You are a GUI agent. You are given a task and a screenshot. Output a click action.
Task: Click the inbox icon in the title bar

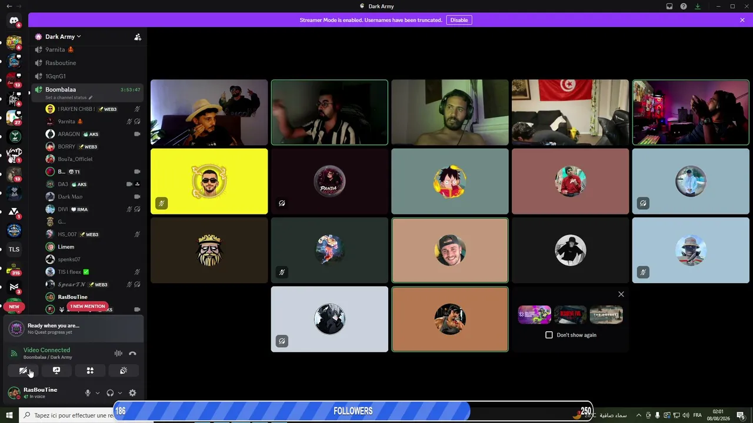[669, 6]
